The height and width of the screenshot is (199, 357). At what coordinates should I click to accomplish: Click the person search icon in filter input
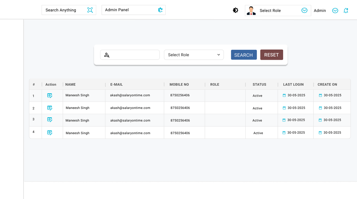pyautogui.click(x=107, y=55)
